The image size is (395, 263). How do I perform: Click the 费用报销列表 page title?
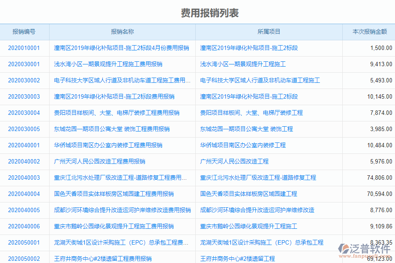[x=197, y=11]
